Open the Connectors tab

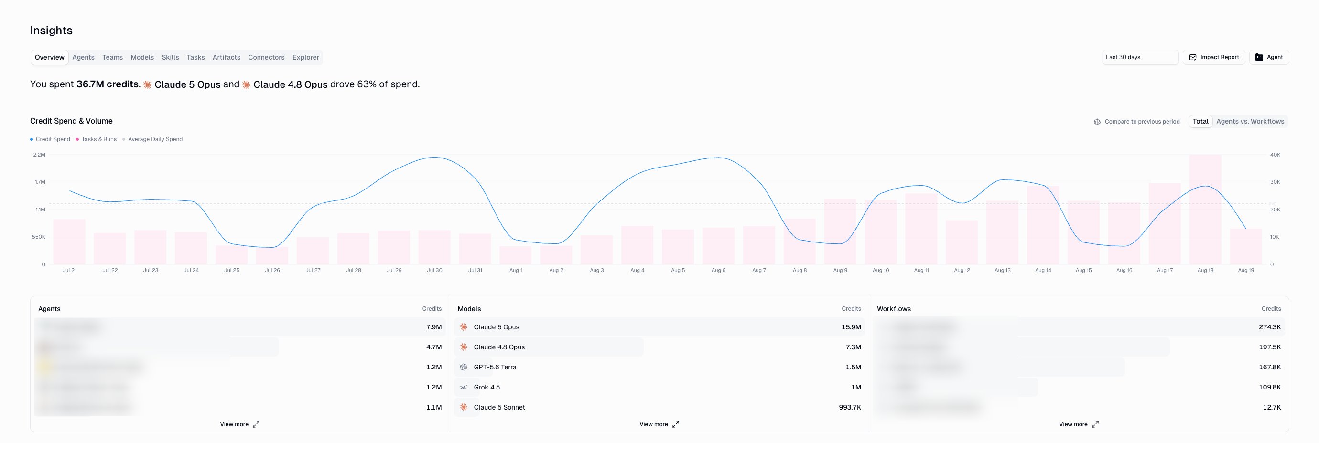pyautogui.click(x=266, y=57)
